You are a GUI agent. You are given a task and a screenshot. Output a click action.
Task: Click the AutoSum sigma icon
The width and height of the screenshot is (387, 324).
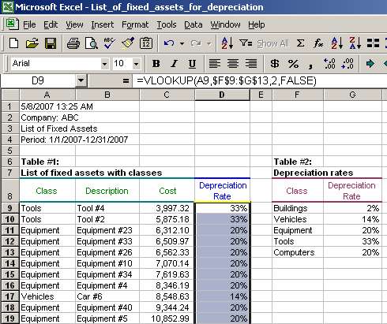[x=300, y=43]
